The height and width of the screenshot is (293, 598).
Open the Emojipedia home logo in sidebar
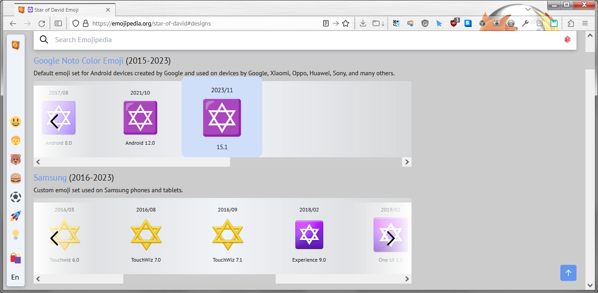pyautogui.click(x=16, y=45)
